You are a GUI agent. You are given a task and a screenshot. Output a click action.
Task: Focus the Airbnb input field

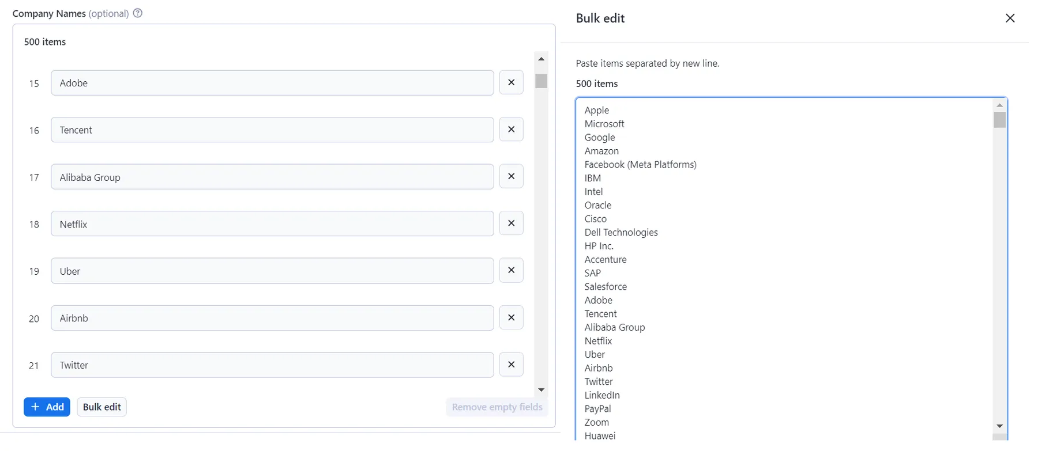[x=272, y=318]
